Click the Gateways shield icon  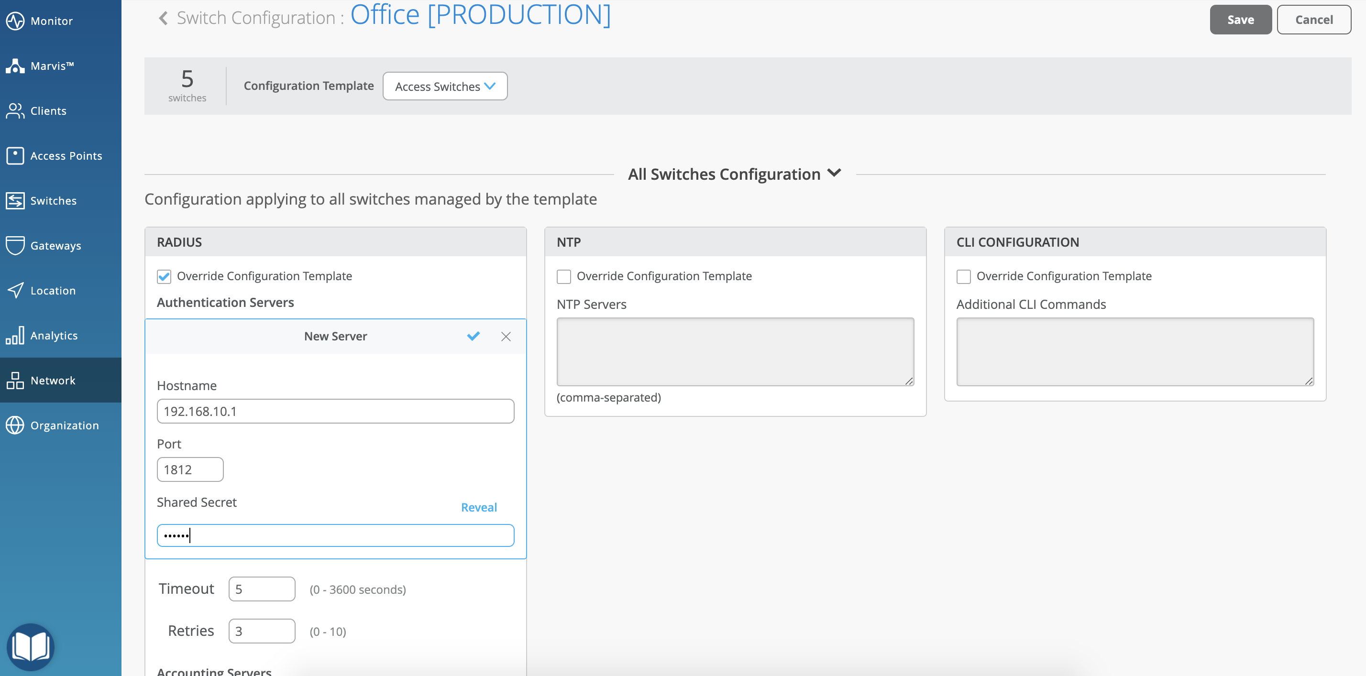pyautogui.click(x=15, y=245)
